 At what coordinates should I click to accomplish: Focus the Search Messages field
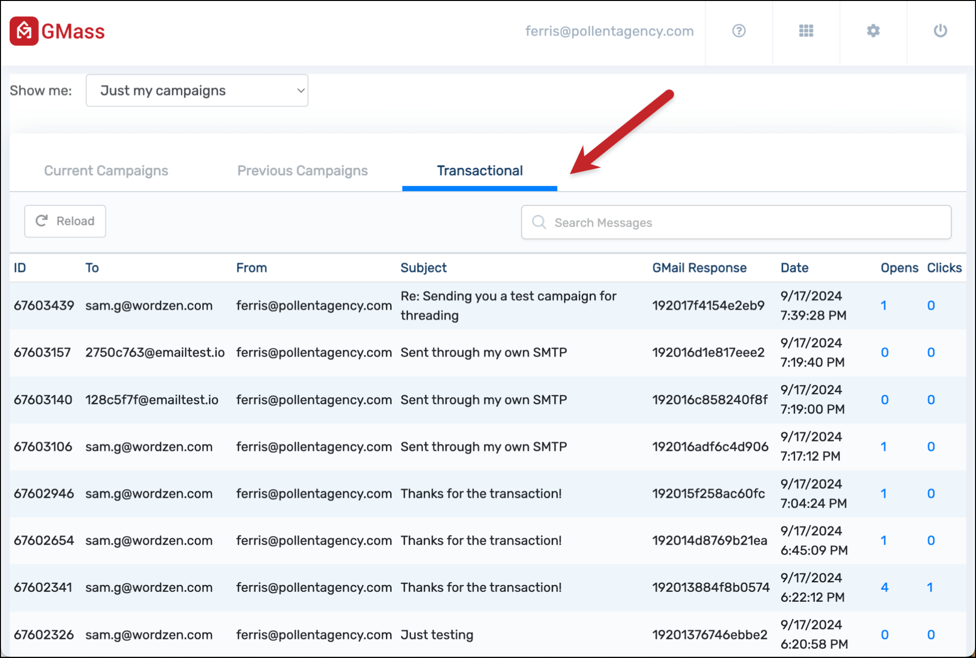pos(736,222)
